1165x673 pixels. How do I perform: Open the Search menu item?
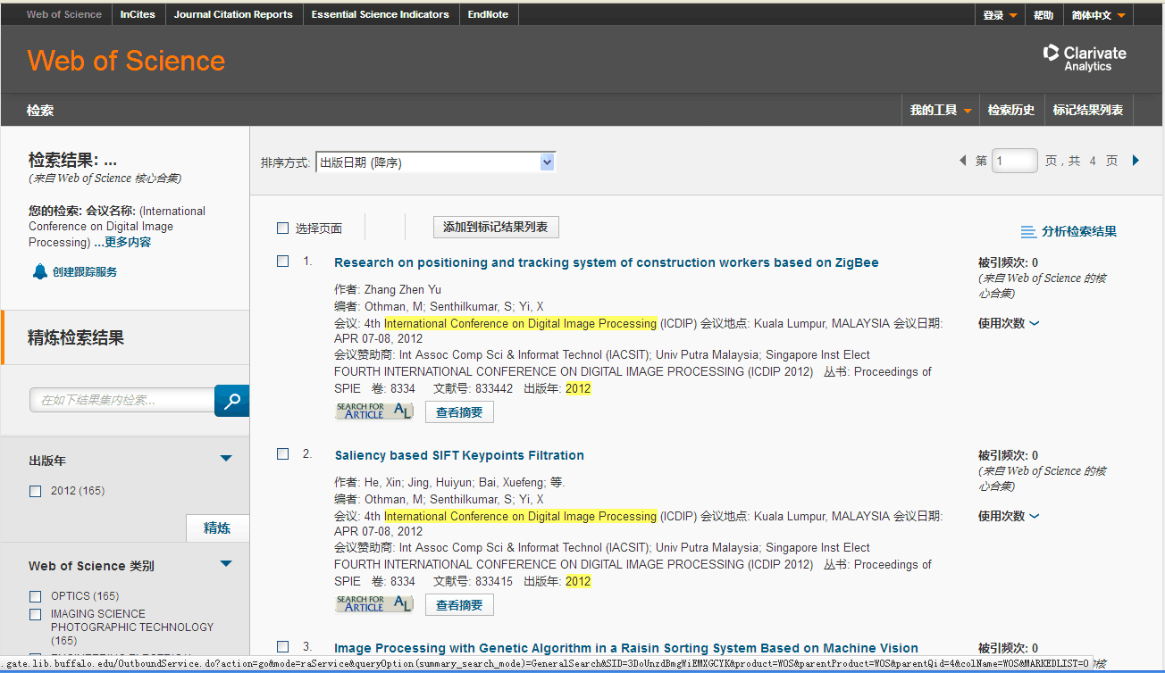(40, 111)
